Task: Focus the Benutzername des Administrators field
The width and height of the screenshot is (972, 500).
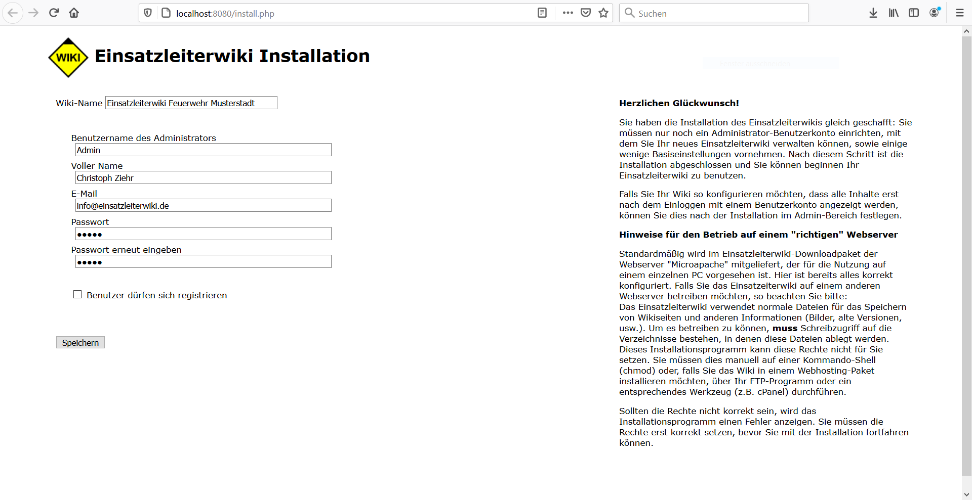Action: (203, 150)
